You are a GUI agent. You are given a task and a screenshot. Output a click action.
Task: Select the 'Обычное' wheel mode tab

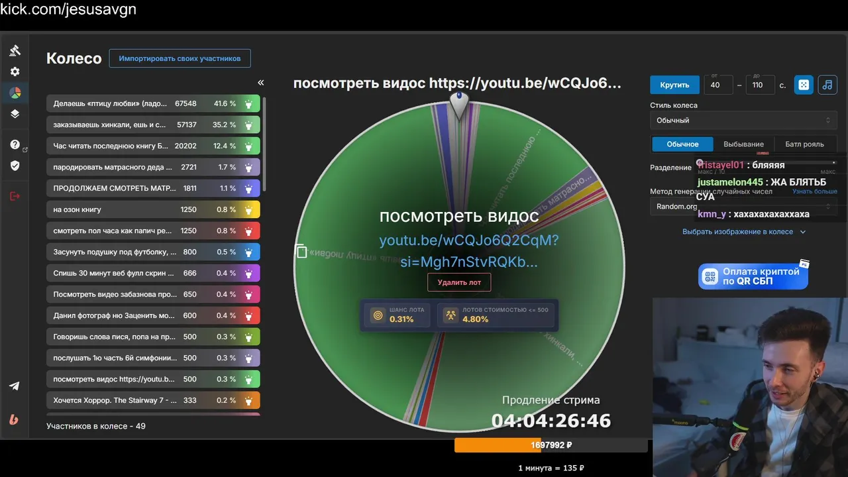[682, 144]
